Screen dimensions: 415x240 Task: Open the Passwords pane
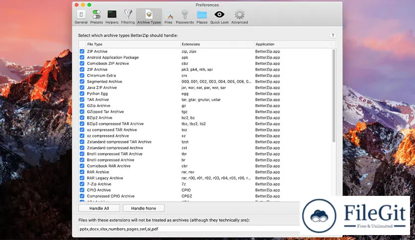tap(185, 17)
